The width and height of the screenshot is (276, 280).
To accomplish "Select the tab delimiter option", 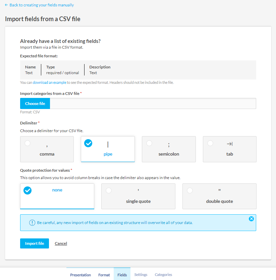I will pyautogui.click(x=230, y=149).
